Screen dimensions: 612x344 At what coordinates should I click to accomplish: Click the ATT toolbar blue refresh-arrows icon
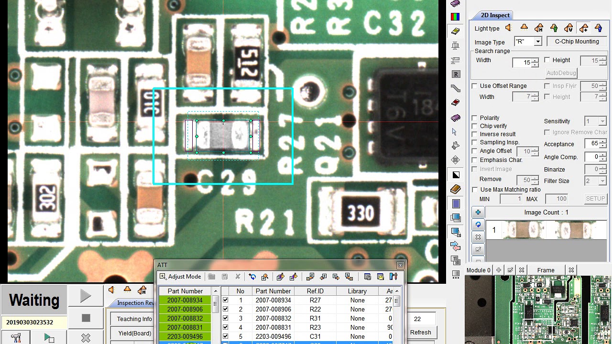[x=252, y=277]
